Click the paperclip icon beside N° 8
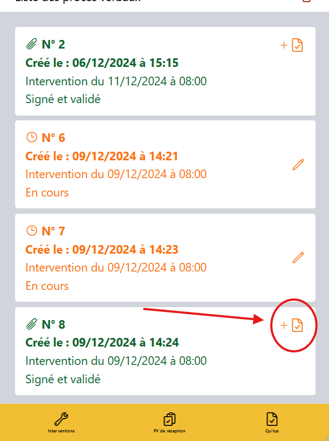Image resolution: width=329 pixels, height=441 pixels. 31,324
